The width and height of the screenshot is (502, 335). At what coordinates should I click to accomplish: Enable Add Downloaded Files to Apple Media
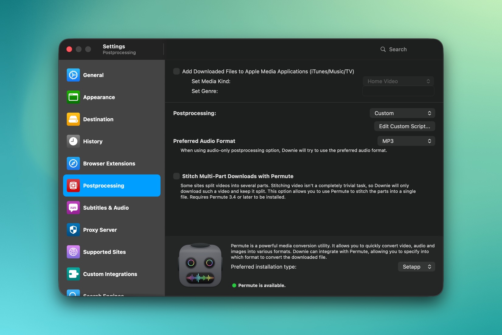pos(176,72)
